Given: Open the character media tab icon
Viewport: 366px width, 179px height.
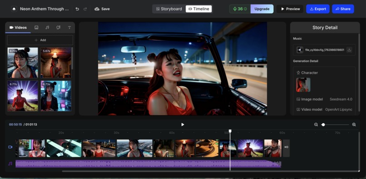Looking at the screenshot, I should tap(59, 28).
